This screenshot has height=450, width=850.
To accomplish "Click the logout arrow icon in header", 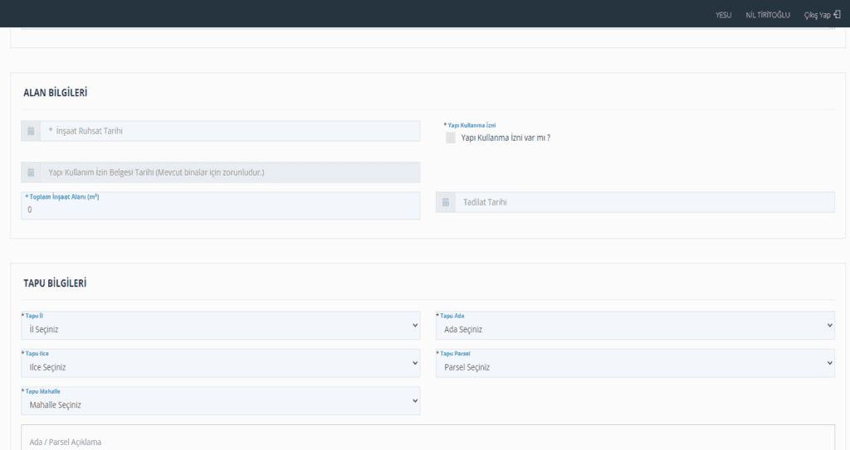I will pyautogui.click(x=837, y=15).
